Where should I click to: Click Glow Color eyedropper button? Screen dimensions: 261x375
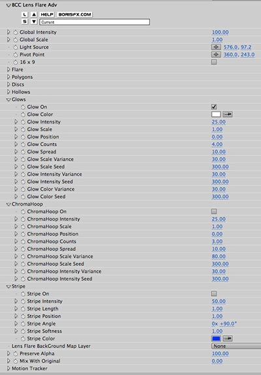click(228, 114)
